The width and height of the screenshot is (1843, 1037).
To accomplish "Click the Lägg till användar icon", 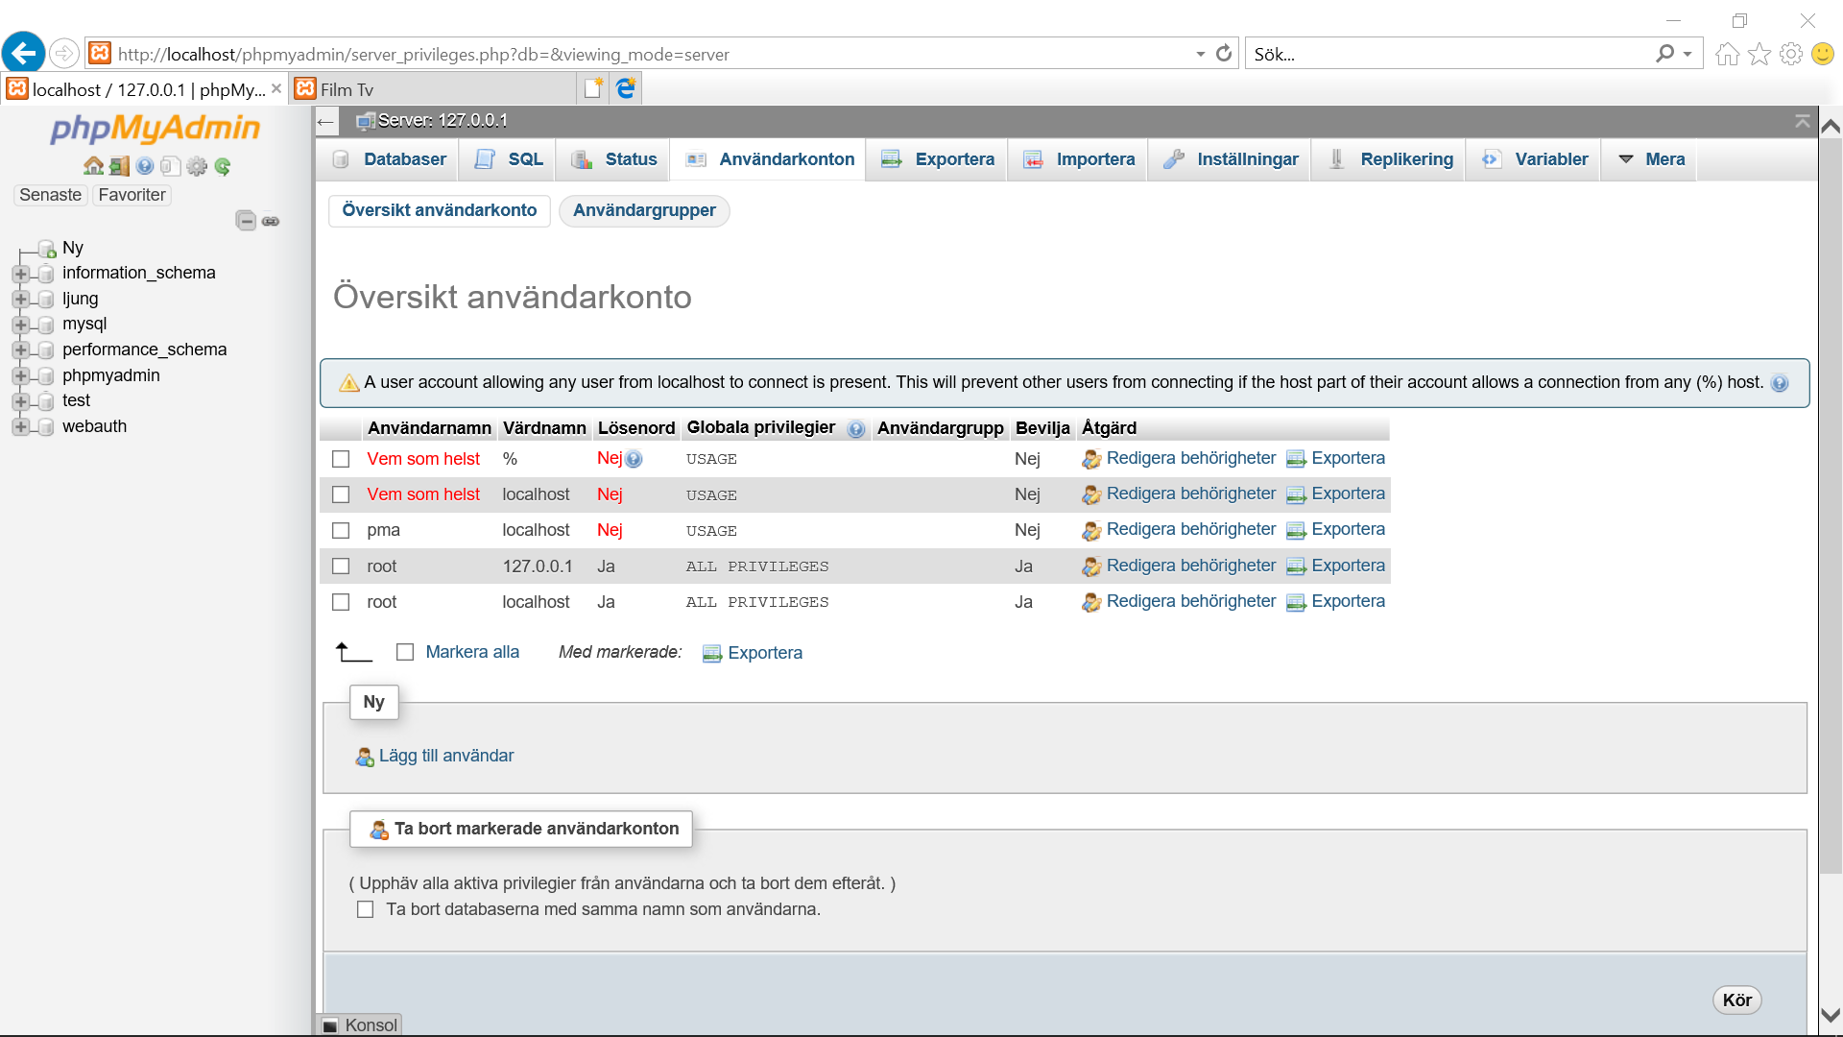I will [x=365, y=757].
